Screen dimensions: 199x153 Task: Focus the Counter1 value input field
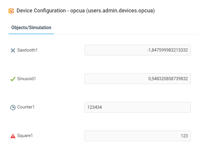tap(137, 107)
